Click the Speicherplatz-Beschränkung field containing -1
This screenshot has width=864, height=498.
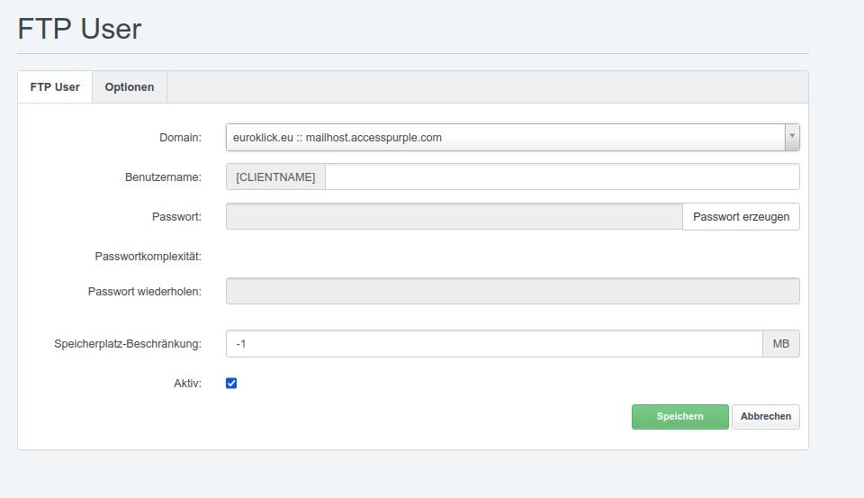pyautogui.click(x=494, y=344)
